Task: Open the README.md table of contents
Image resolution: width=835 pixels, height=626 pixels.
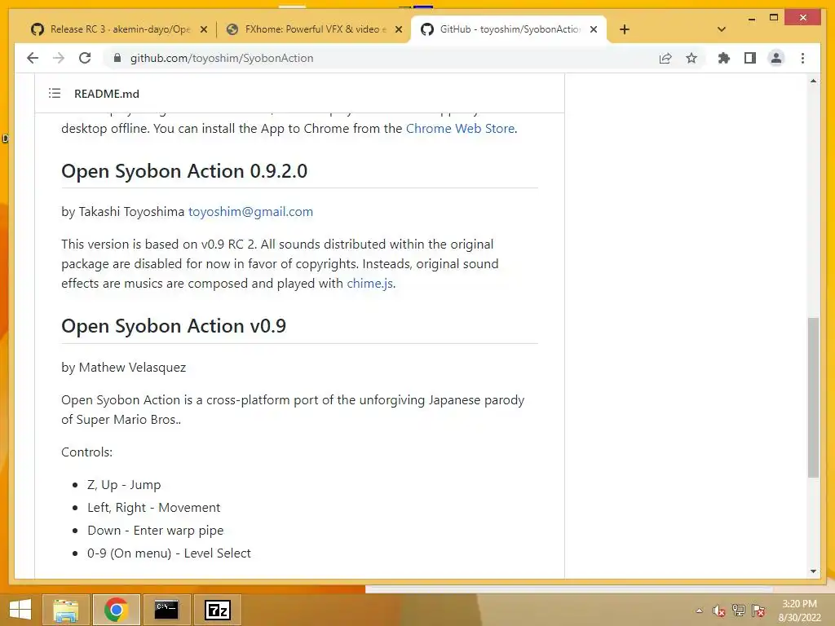Action: [x=55, y=94]
